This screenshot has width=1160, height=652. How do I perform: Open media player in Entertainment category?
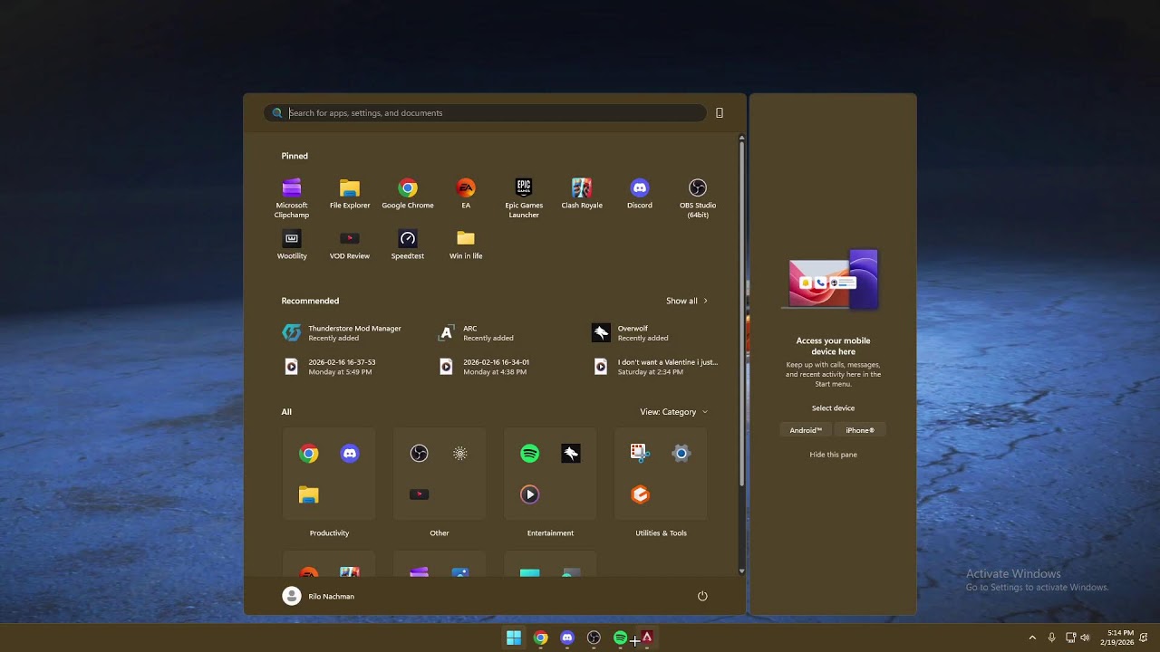pos(530,494)
